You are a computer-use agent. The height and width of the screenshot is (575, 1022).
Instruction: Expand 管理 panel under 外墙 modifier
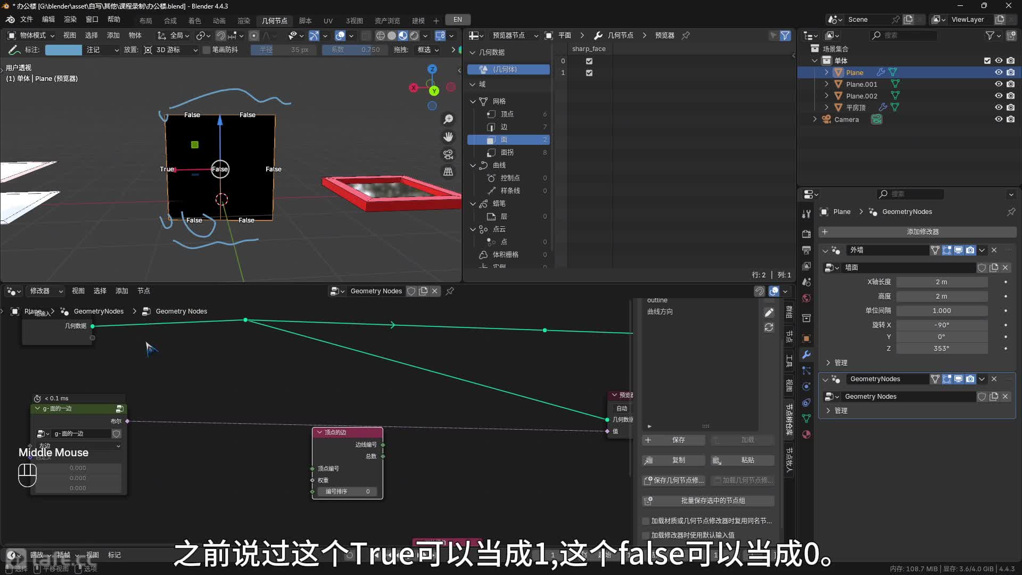click(828, 363)
